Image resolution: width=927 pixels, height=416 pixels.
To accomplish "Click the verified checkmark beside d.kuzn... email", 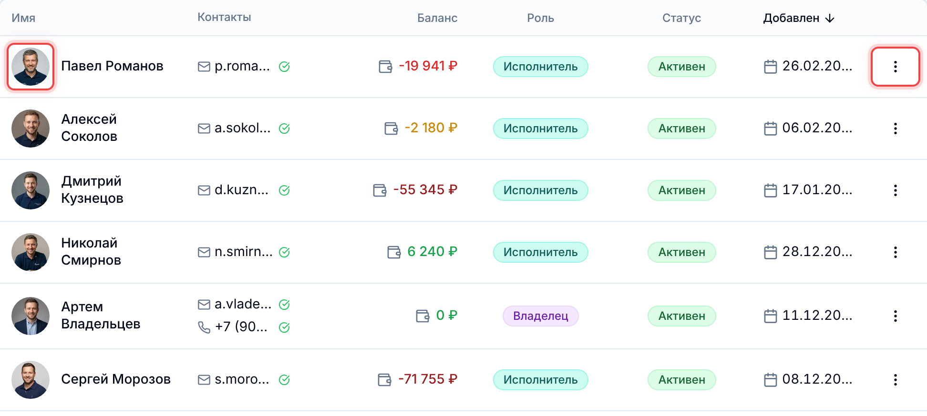I will pyautogui.click(x=284, y=190).
